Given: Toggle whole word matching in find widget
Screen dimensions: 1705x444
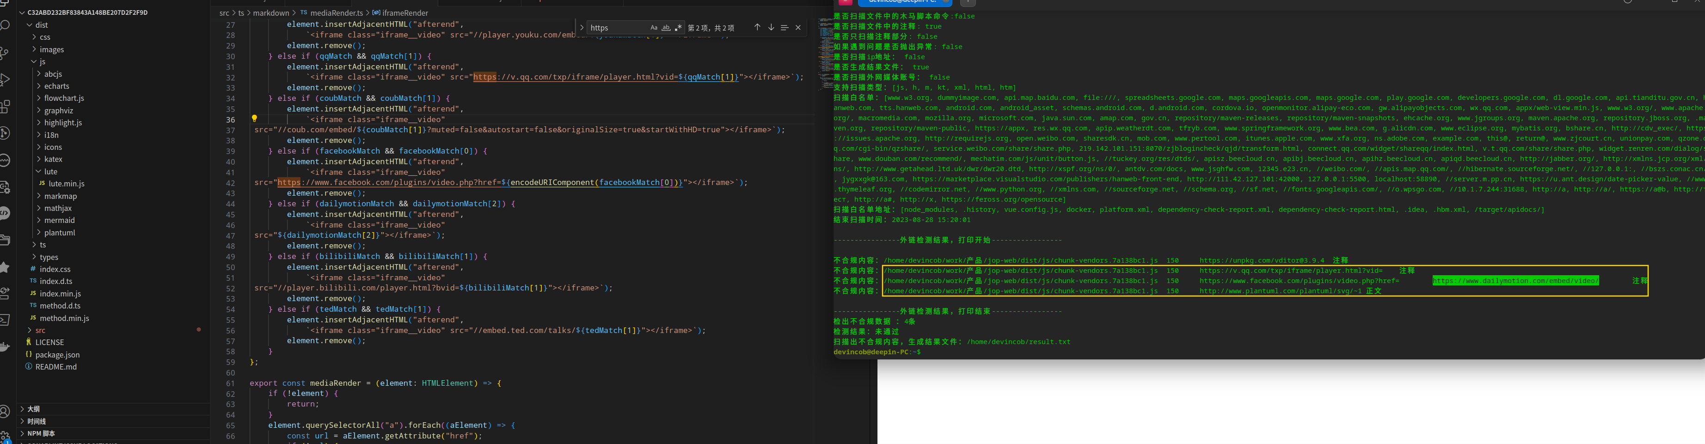Looking at the screenshot, I should [x=666, y=27].
